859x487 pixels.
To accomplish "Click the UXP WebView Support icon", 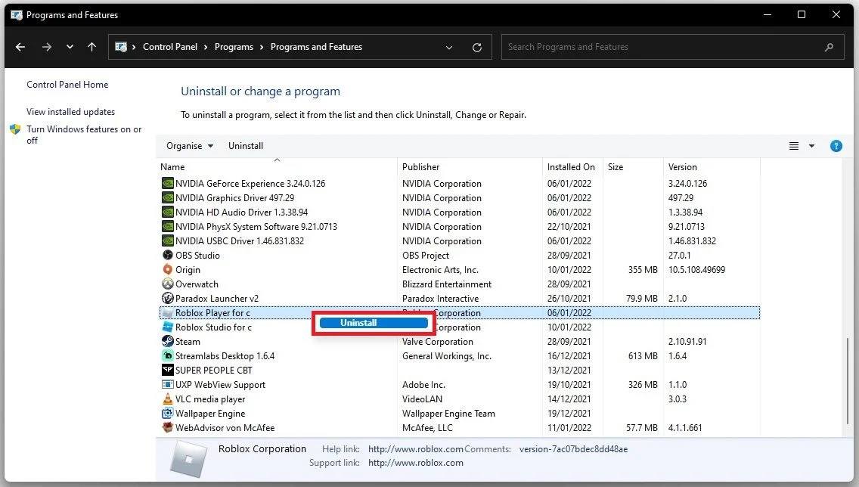I will point(168,385).
